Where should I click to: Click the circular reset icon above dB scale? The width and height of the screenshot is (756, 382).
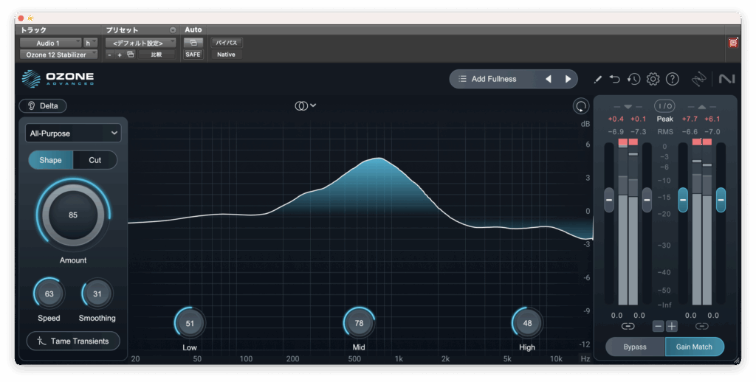pyautogui.click(x=581, y=106)
